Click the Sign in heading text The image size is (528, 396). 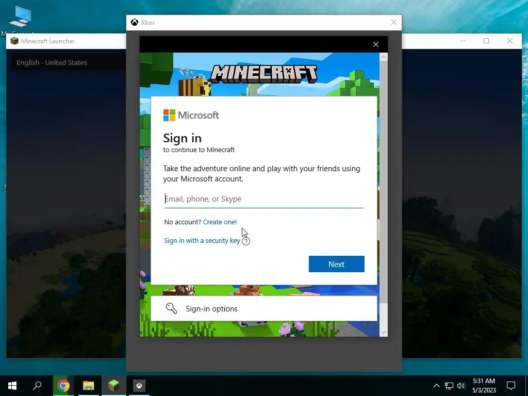[183, 138]
